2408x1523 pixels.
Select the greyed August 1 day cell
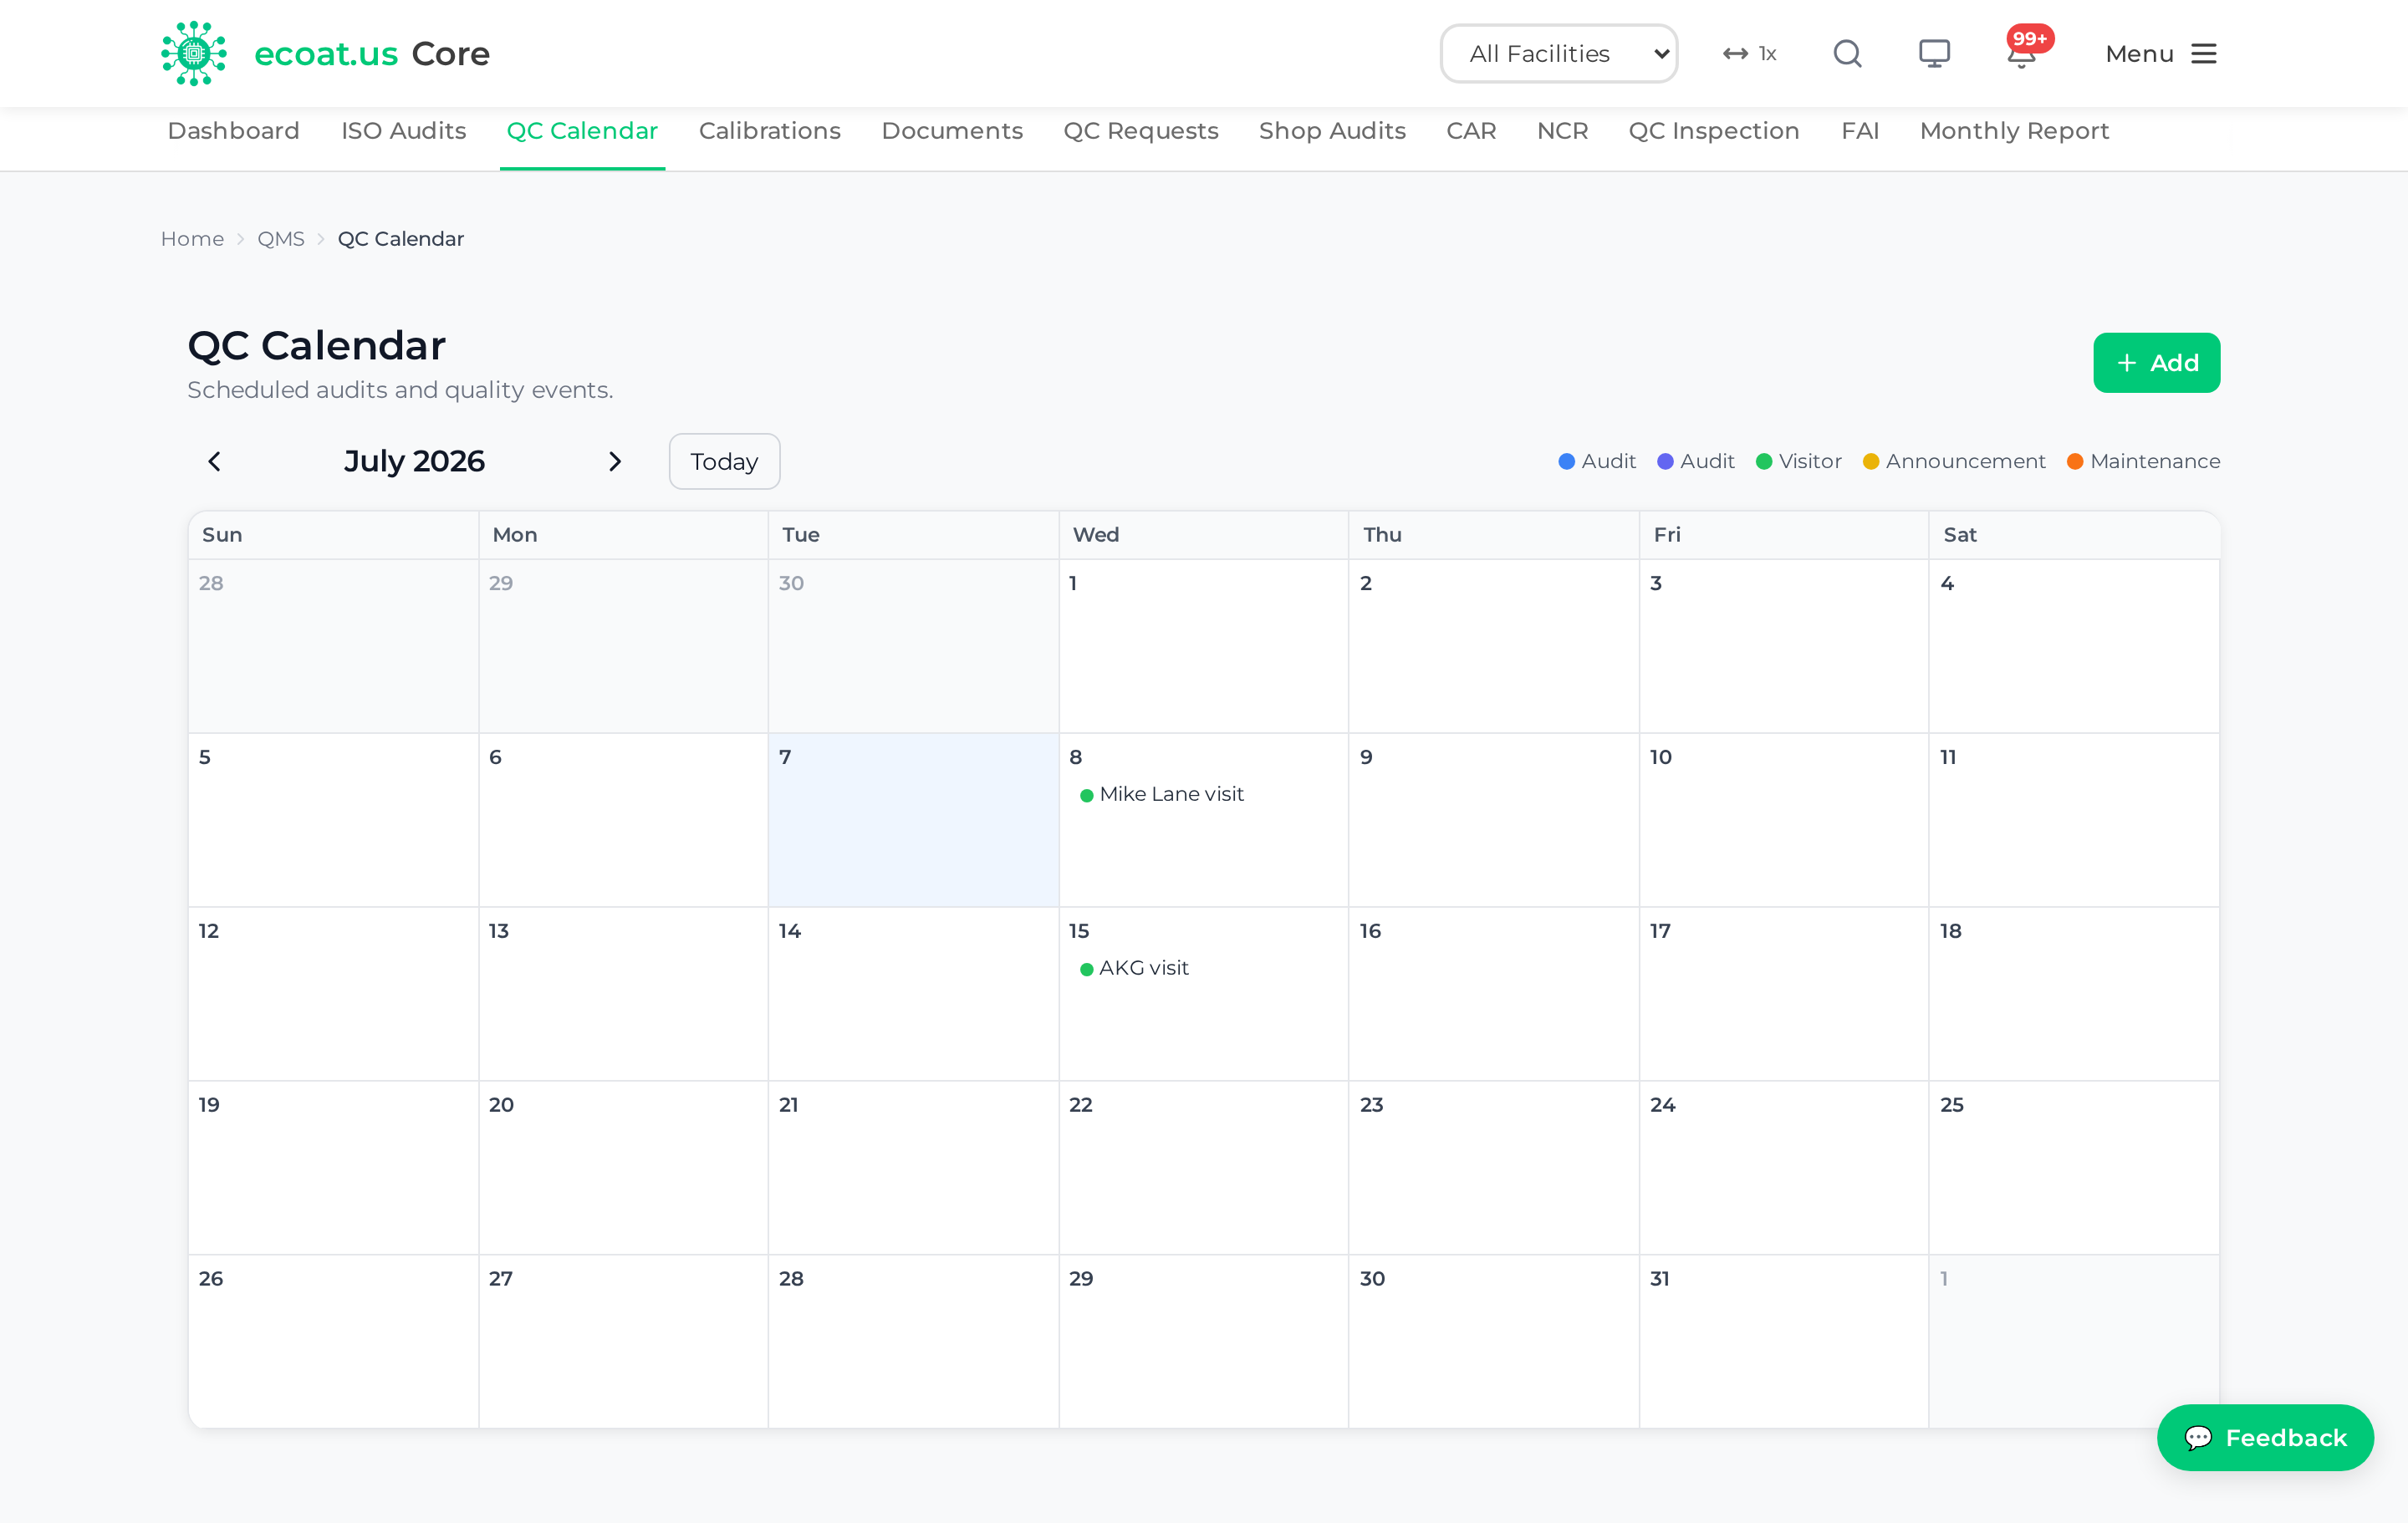coord(2073,1341)
